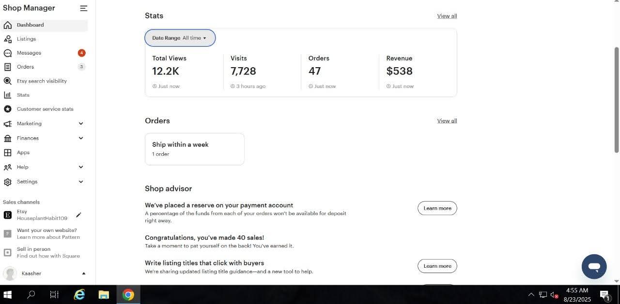This screenshot has height=304, width=620.
Task: Collapse the Shop Manager sidebar menu icon
Action: [x=84, y=8]
